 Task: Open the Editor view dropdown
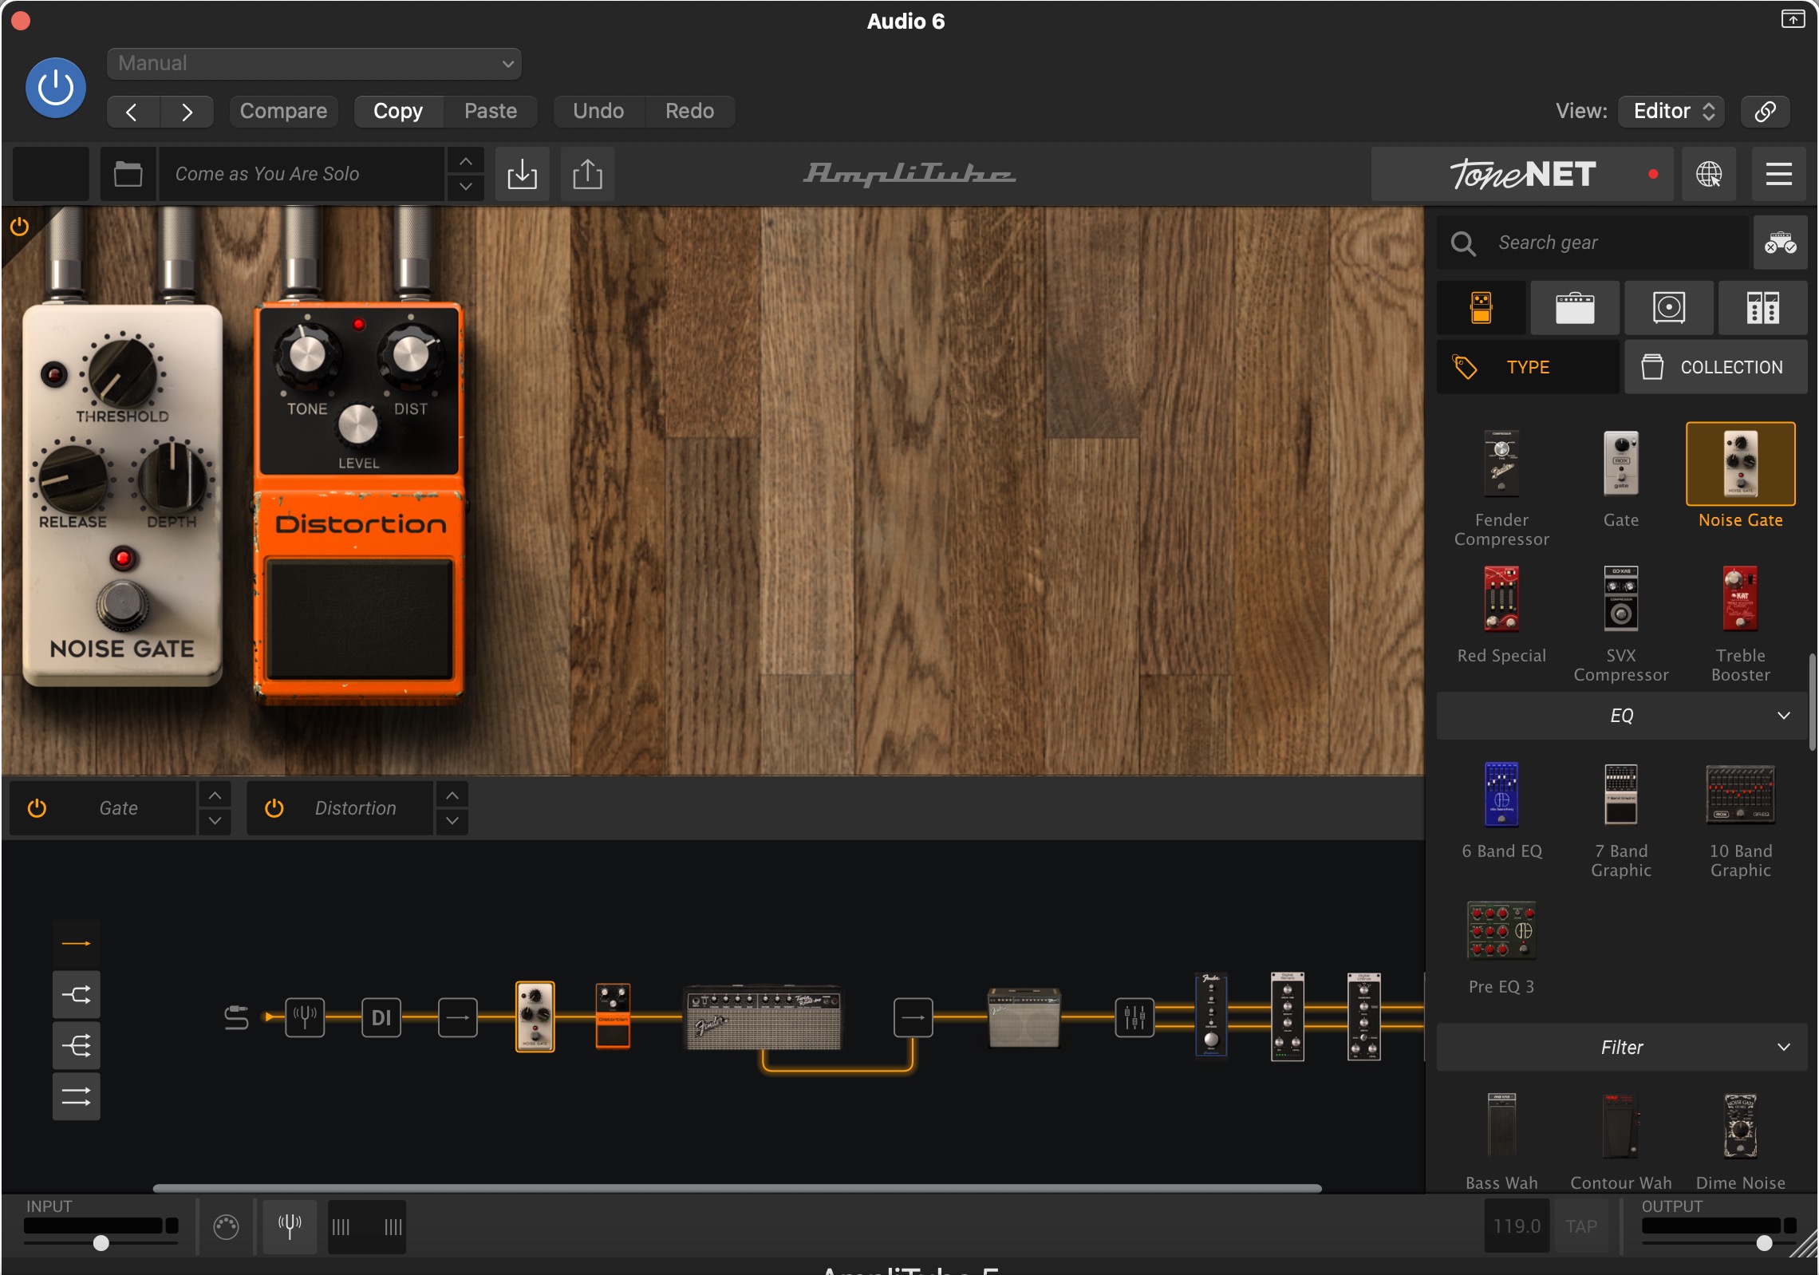pos(1672,111)
